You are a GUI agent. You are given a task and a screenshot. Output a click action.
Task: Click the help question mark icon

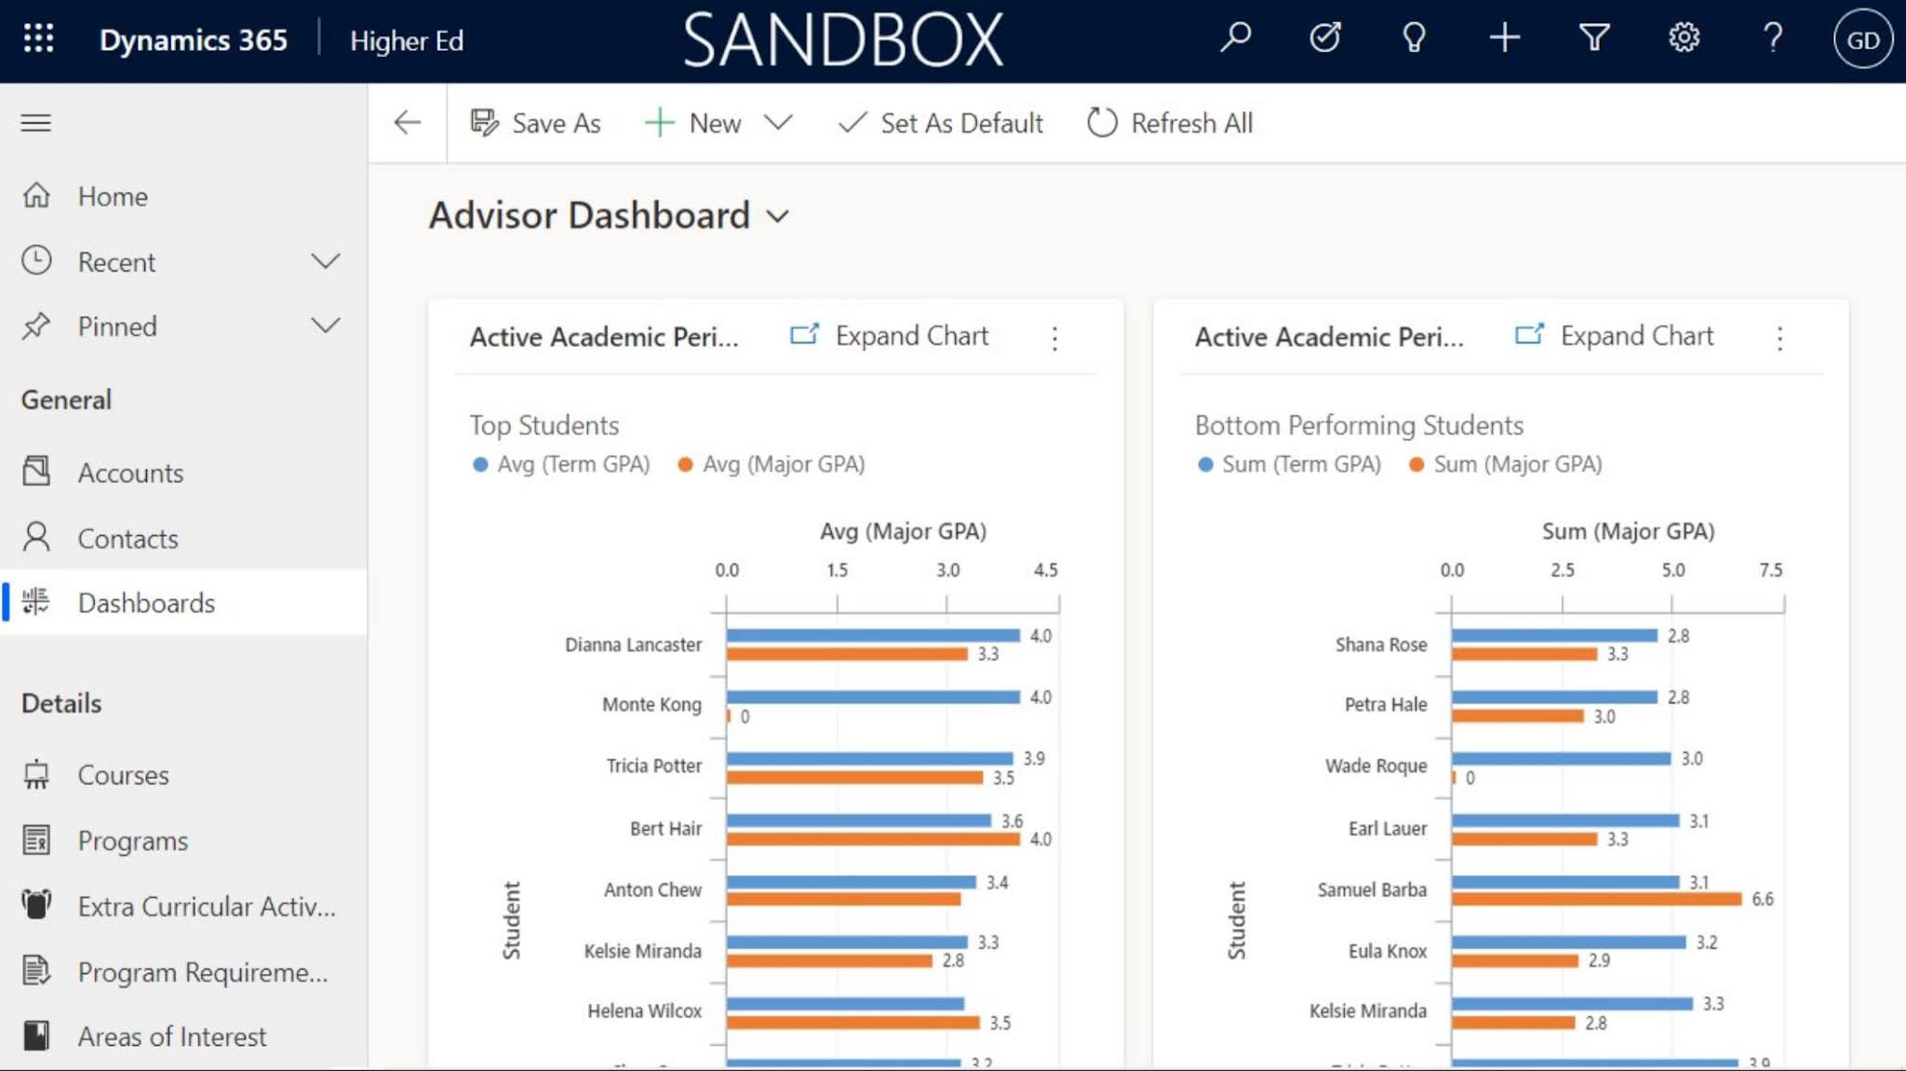pos(1772,38)
